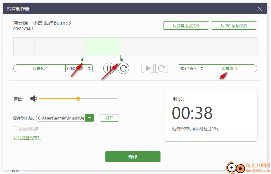Replay the selected segment (bracketed loop icon)
Screen dimensions: 271x174
pyautogui.click(x=161, y=68)
